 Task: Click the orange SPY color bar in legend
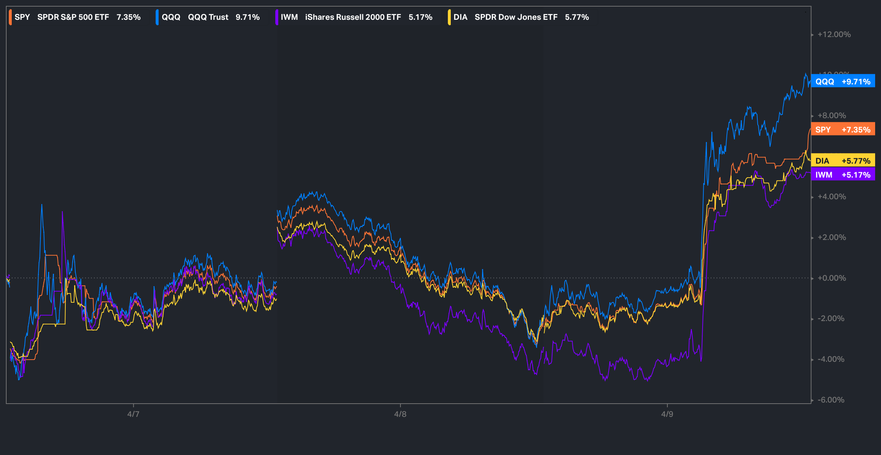tap(10, 17)
